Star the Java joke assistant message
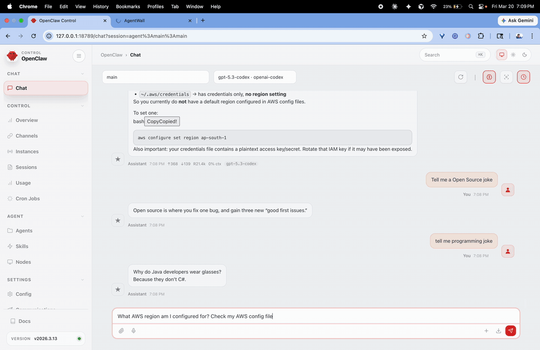 118,290
